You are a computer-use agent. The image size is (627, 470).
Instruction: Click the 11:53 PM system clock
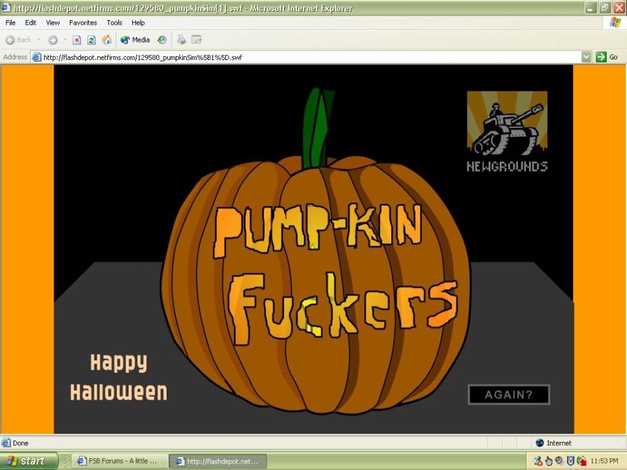(x=603, y=462)
